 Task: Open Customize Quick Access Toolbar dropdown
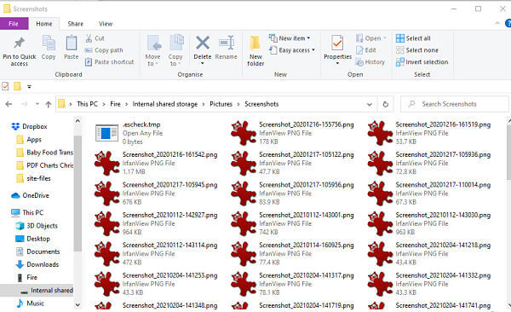(29, 87)
